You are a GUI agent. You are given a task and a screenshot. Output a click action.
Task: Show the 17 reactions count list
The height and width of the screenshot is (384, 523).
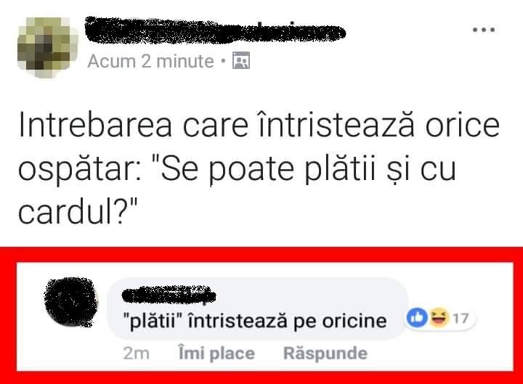pyautogui.click(x=461, y=319)
